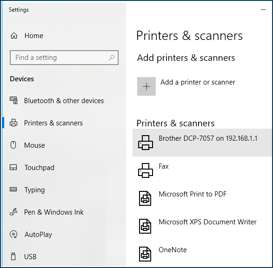The image size is (273, 268).
Task: Open the Typing settings
Action: (34, 190)
